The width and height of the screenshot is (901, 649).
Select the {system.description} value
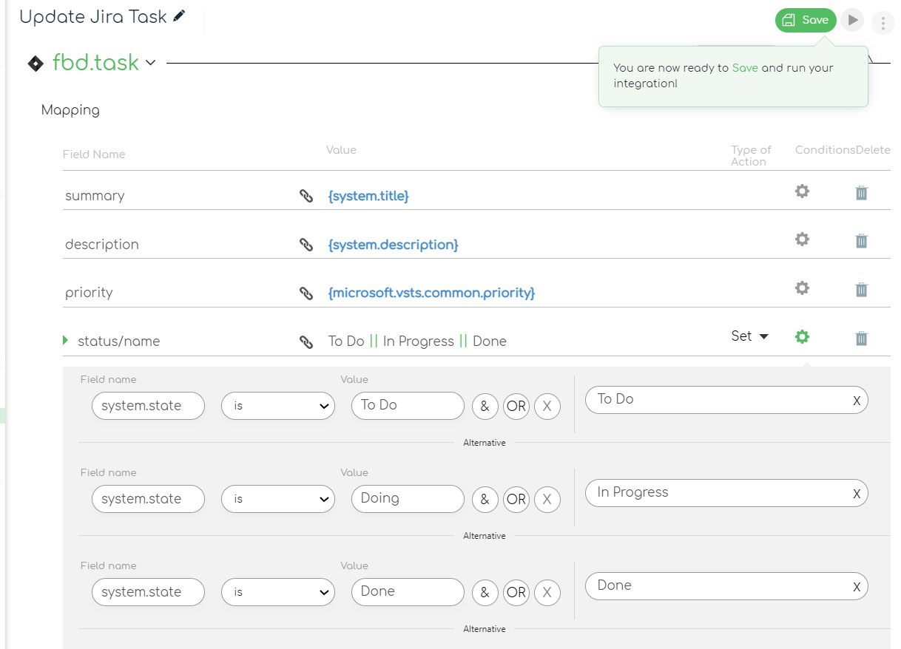tap(393, 245)
